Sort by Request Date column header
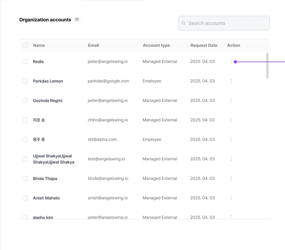Image resolution: width=285 pixels, height=250 pixels. click(204, 45)
